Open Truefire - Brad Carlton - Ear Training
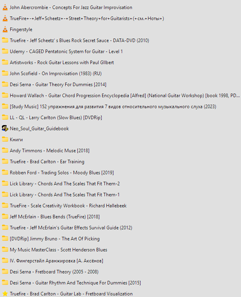241x297 pixels. (x=47, y=162)
